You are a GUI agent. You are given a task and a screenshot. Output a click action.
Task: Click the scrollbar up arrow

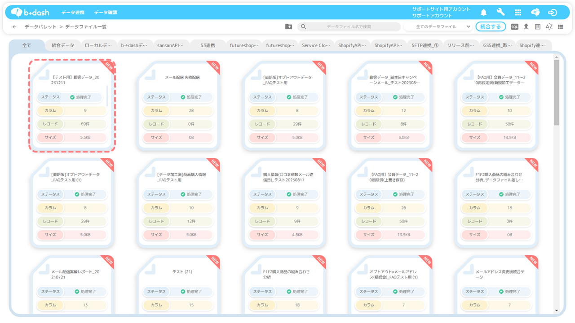[x=557, y=57]
